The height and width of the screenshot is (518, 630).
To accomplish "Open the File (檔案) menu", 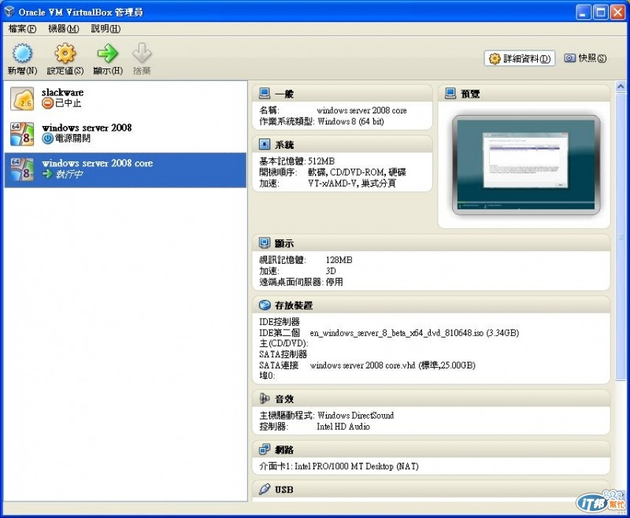I will pyautogui.click(x=22, y=28).
